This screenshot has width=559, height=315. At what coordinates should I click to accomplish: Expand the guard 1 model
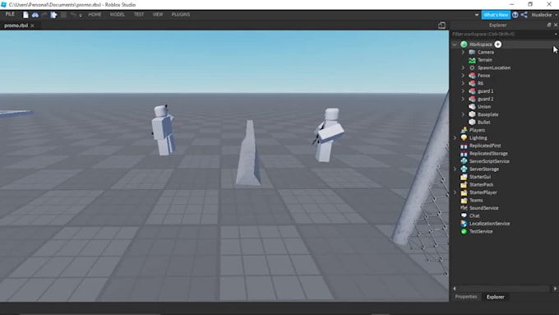(x=463, y=91)
